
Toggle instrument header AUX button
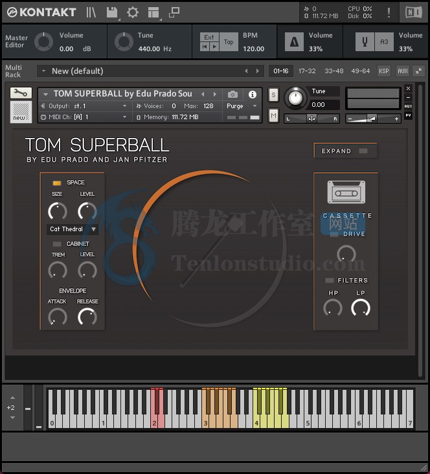408,106
